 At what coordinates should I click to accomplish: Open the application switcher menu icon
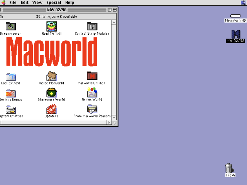[x=244, y=3]
